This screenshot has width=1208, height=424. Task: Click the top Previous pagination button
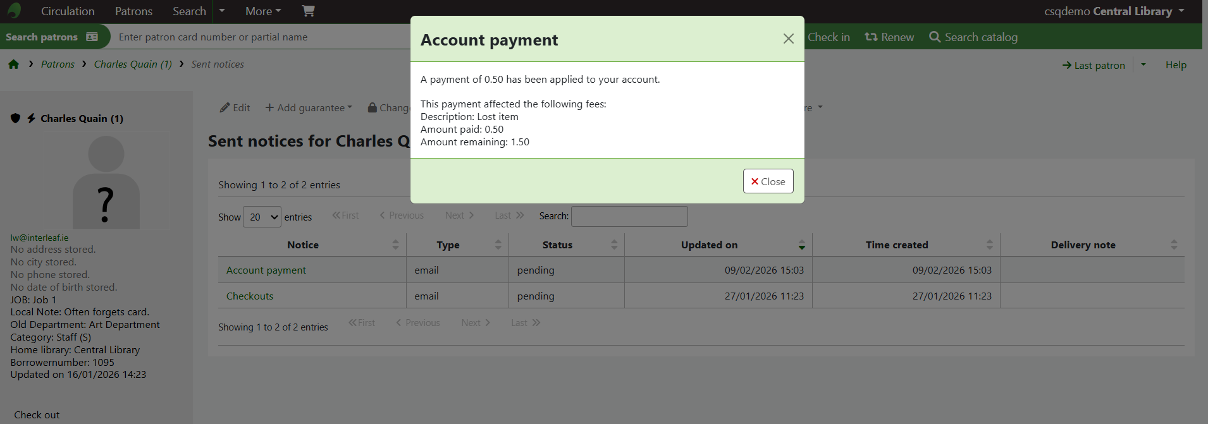click(x=402, y=215)
